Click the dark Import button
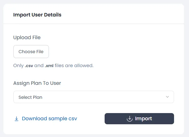Image resolution: width=189 pixels, height=137 pixels. (139, 119)
